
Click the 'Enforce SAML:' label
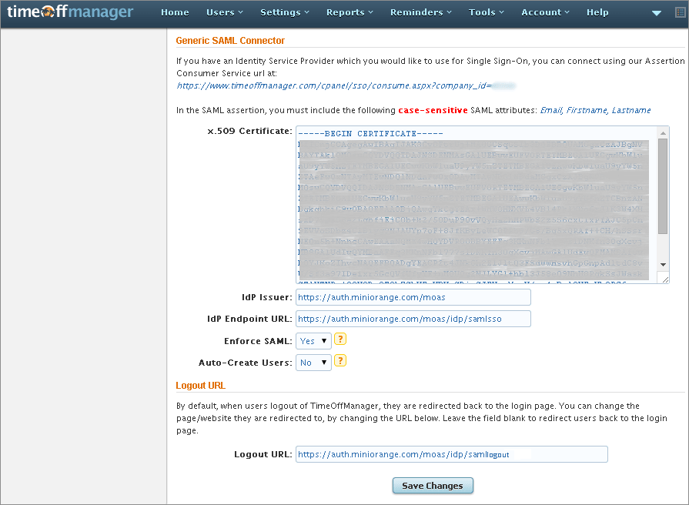click(x=258, y=341)
